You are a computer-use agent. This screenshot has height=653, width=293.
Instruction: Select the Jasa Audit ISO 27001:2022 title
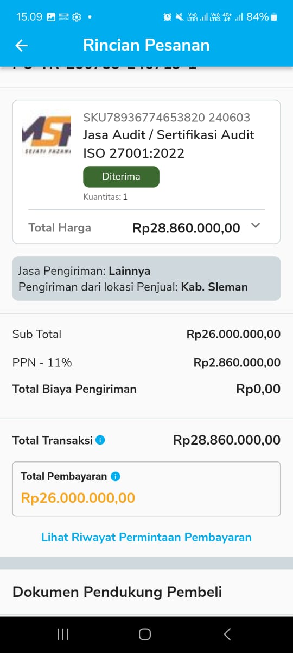pos(169,144)
